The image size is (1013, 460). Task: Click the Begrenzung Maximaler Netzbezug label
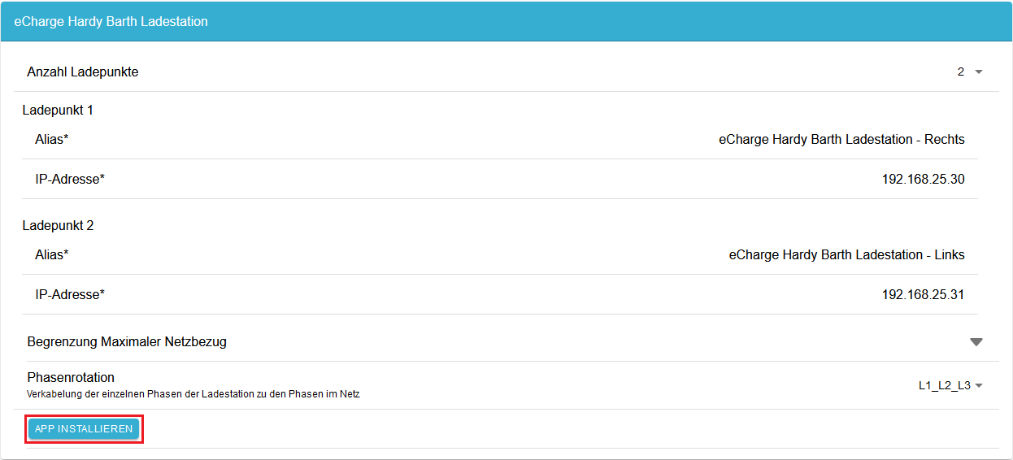127,342
